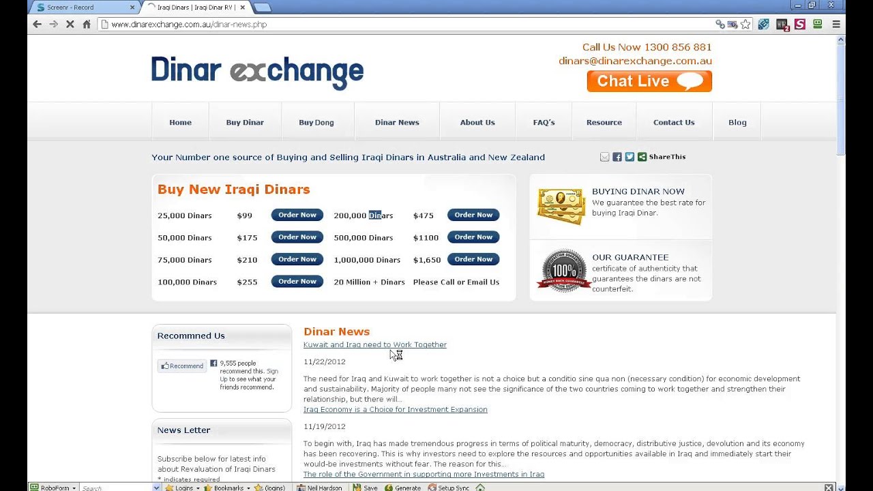Viewport: 873px width, 491px height.
Task: Close the Iraqi Dinars tab
Action: click(x=242, y=8)
